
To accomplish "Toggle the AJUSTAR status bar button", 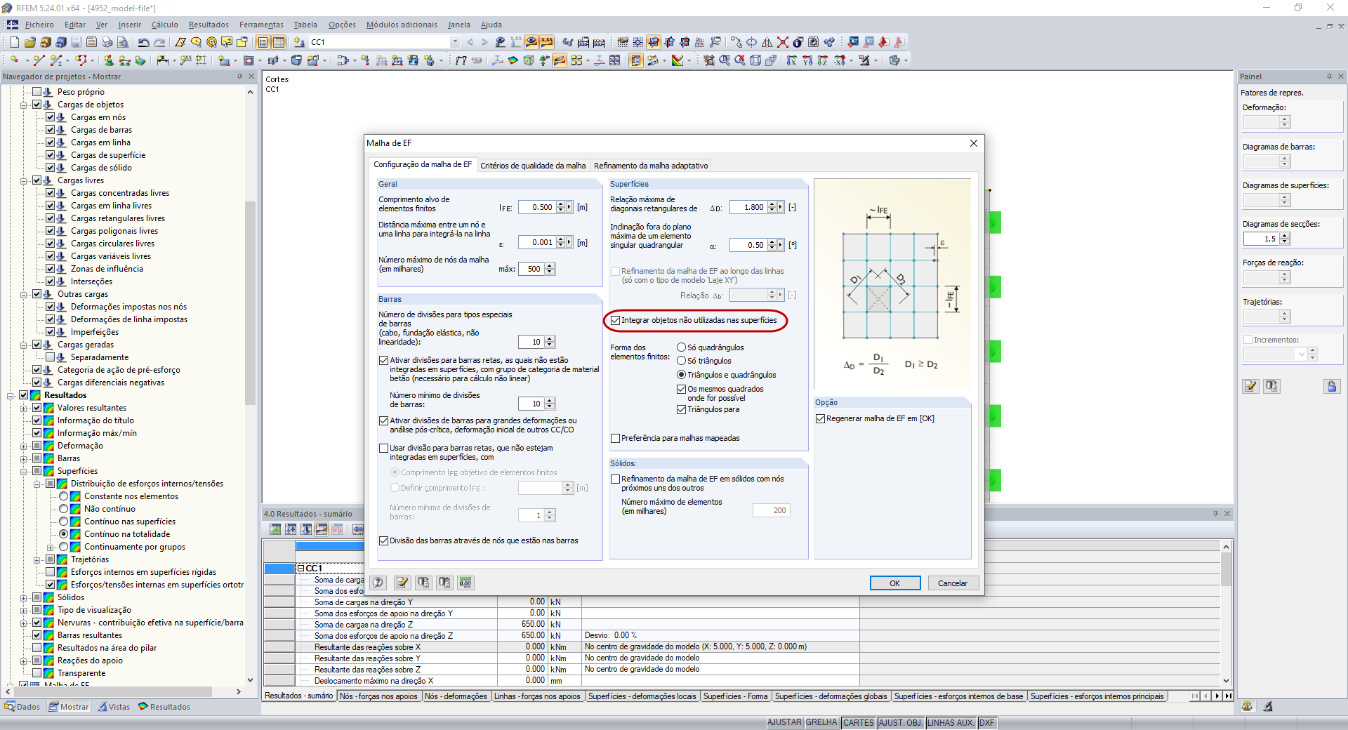I will (784, 722).
